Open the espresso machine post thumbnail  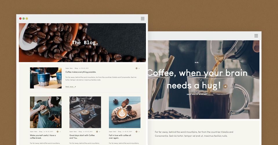pos(85,112)
